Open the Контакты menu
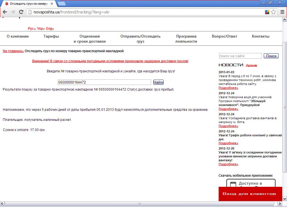Image resolution: width=287 pixels, height=207 pixels. click(x=260, y=36)
